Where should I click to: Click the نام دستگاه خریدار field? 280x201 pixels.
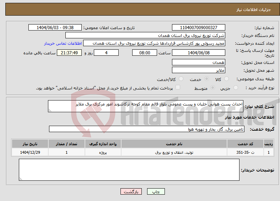coord(145,36)
